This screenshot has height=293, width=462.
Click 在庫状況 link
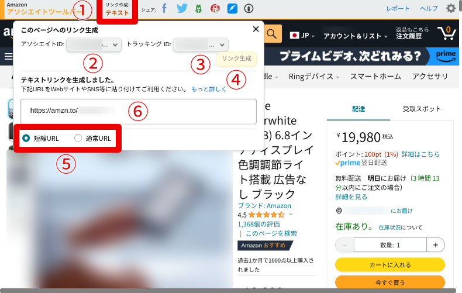point(389,227)
